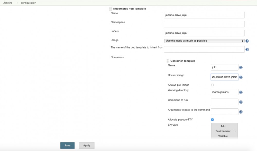Viewport: 257px width, 151px height.
Task: Click help icon next to Docker image
Action: (x=241, y=77)
